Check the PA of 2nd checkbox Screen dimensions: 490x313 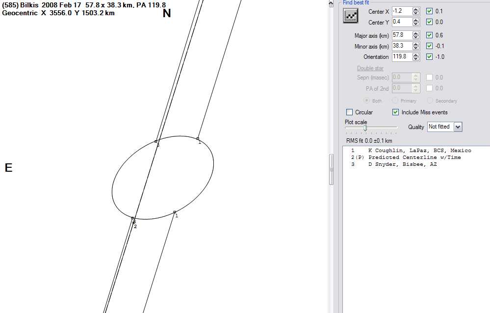point(429,88)
